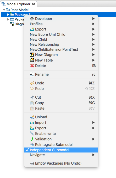This screenshot has width=116, height=178.
Task: Click the red Delete cross icon
Action: click(x=32, y=66)
